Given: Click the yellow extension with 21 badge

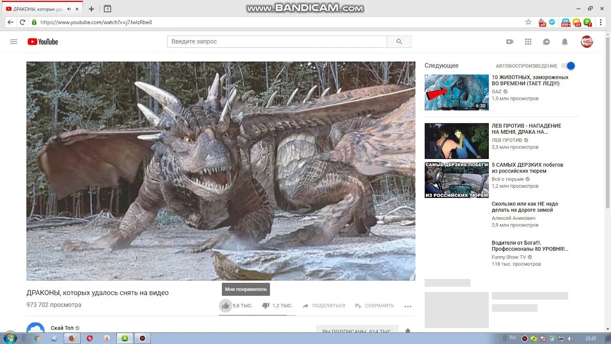Looking at the screenshot, I should (x=577, y=22).
